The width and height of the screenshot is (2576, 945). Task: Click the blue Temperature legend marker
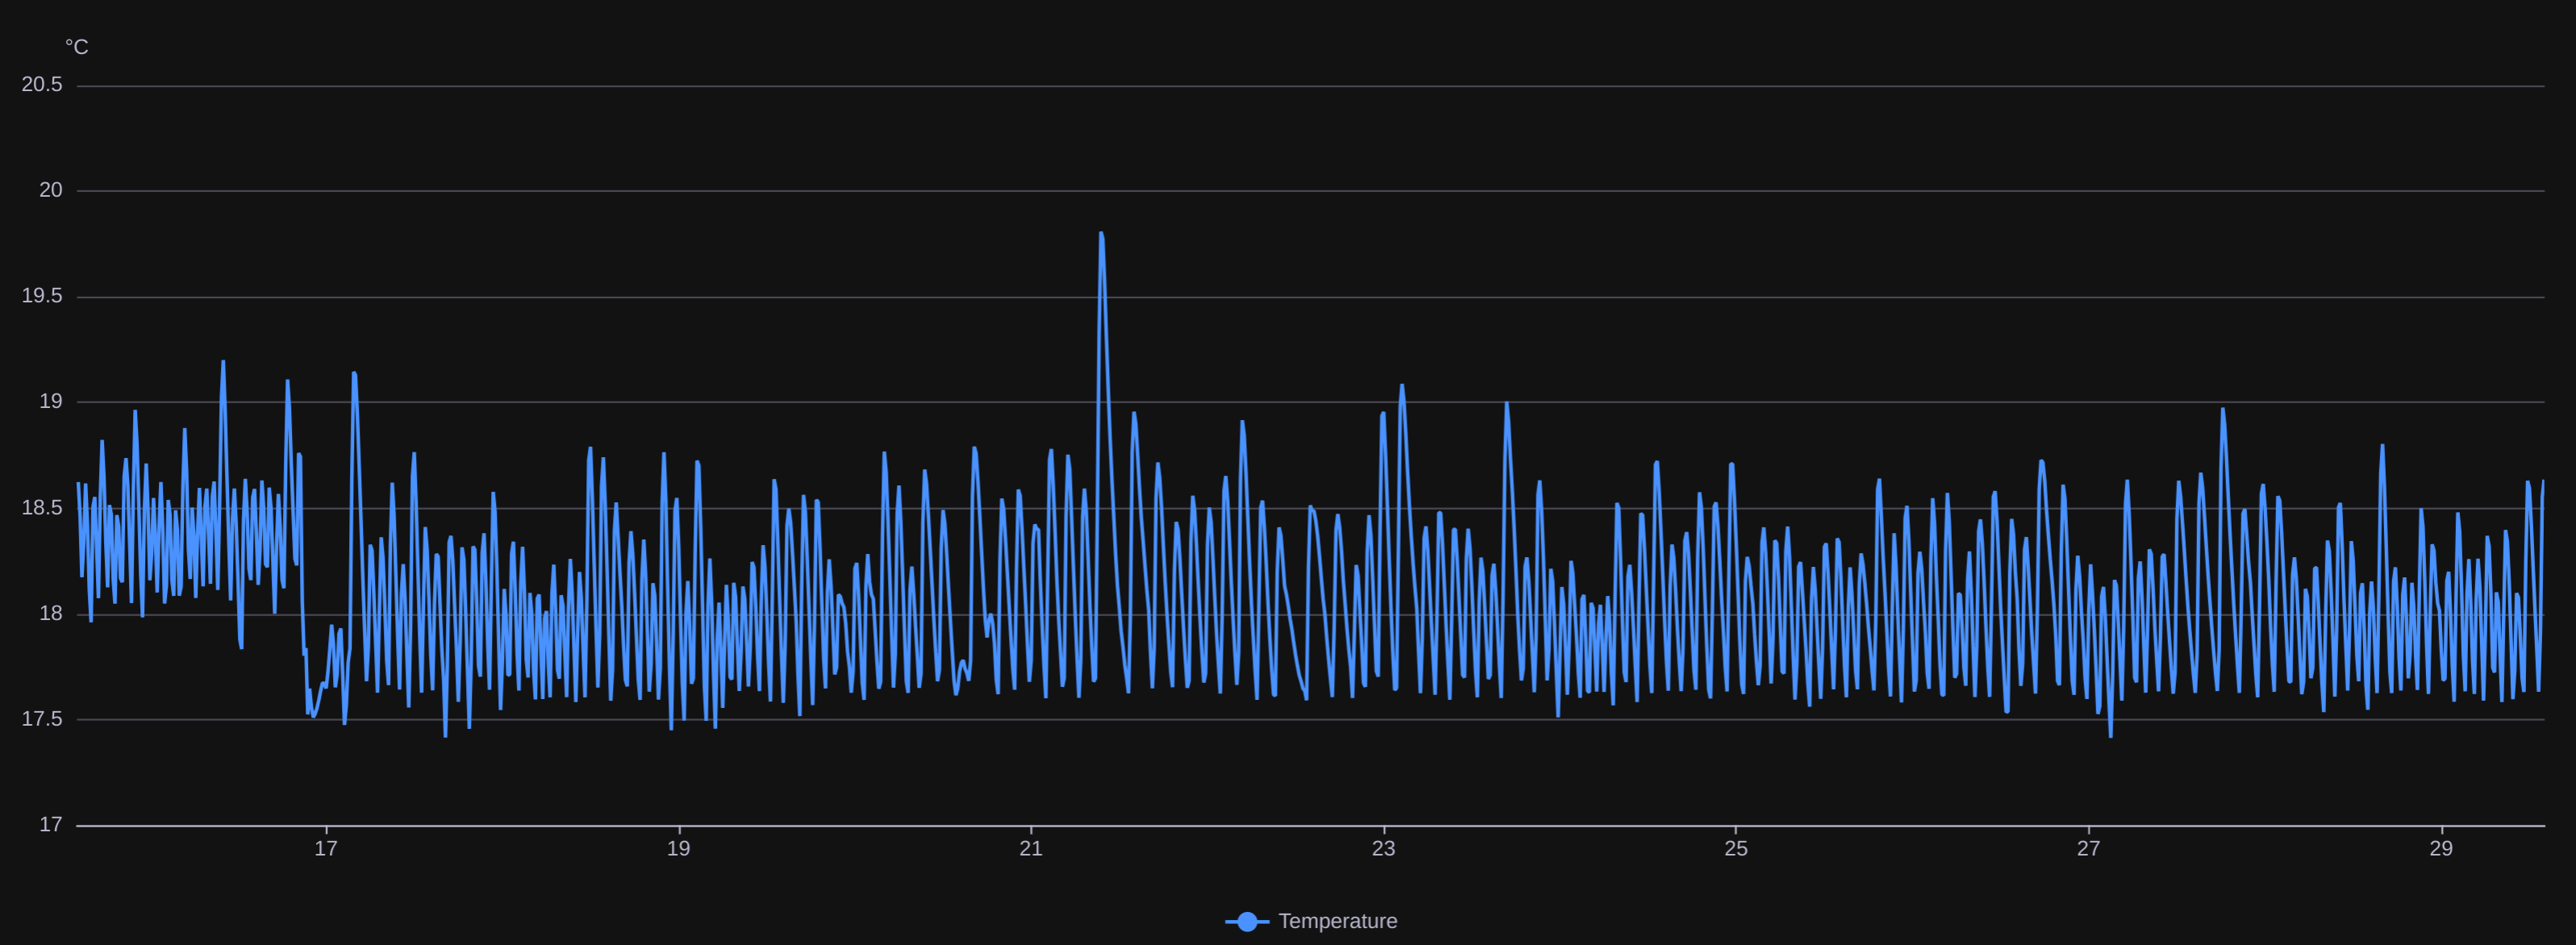1247,922
